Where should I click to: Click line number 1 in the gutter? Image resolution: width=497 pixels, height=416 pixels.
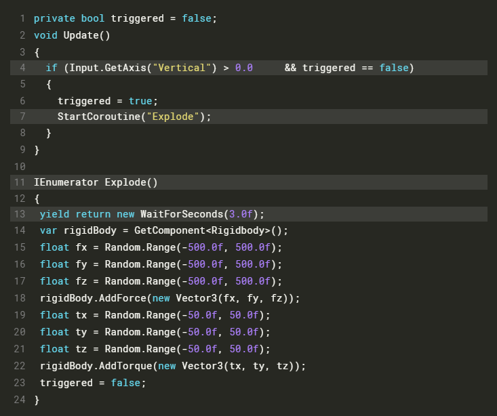coord(22,18)
